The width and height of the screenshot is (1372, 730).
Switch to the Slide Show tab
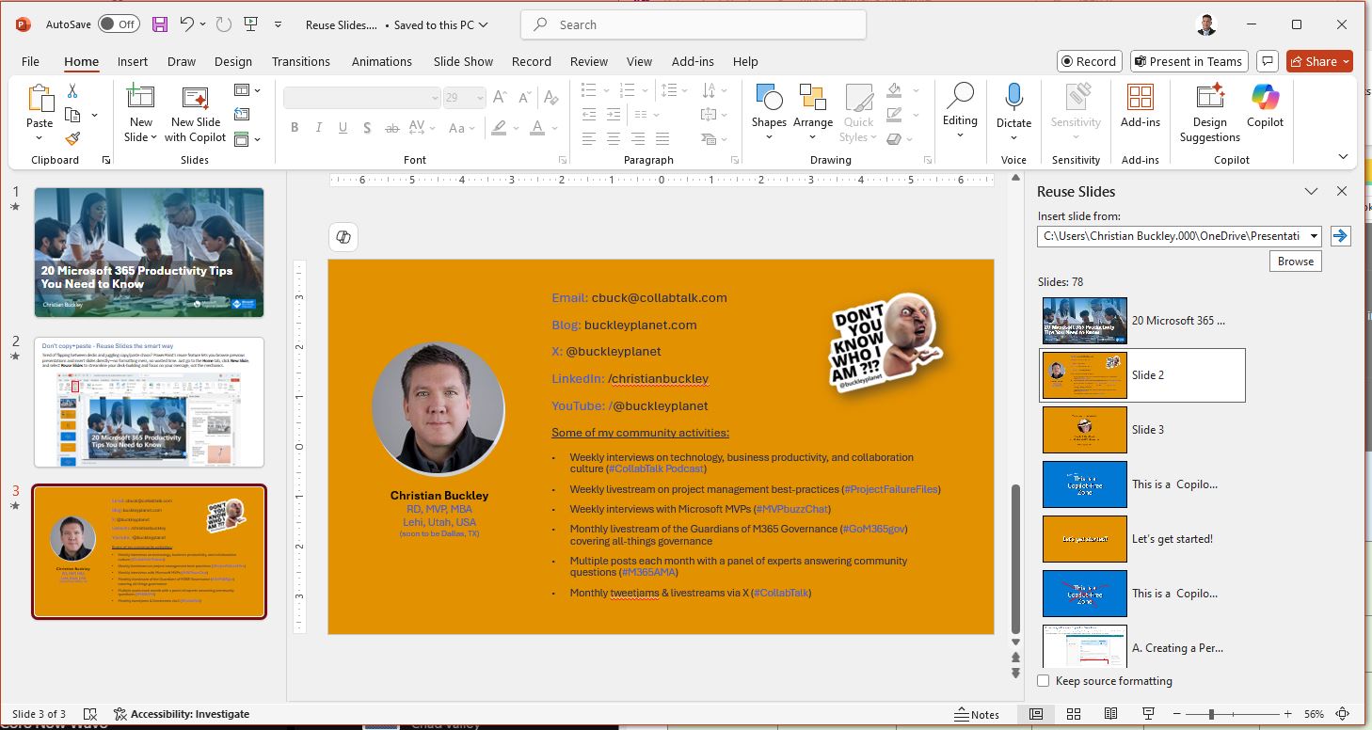463,61
